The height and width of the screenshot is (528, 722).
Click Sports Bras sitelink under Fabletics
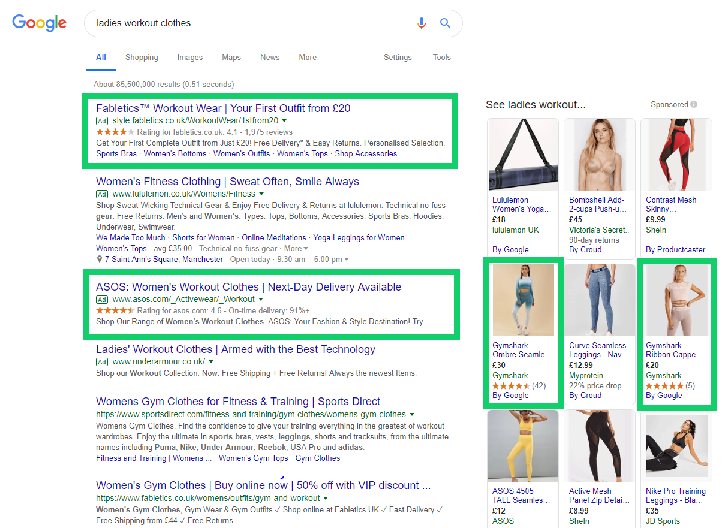[116, 154]
